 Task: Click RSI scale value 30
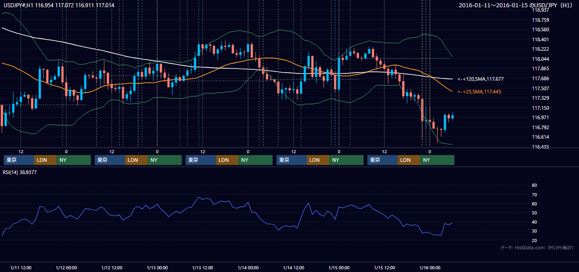(x=534, y=231)
